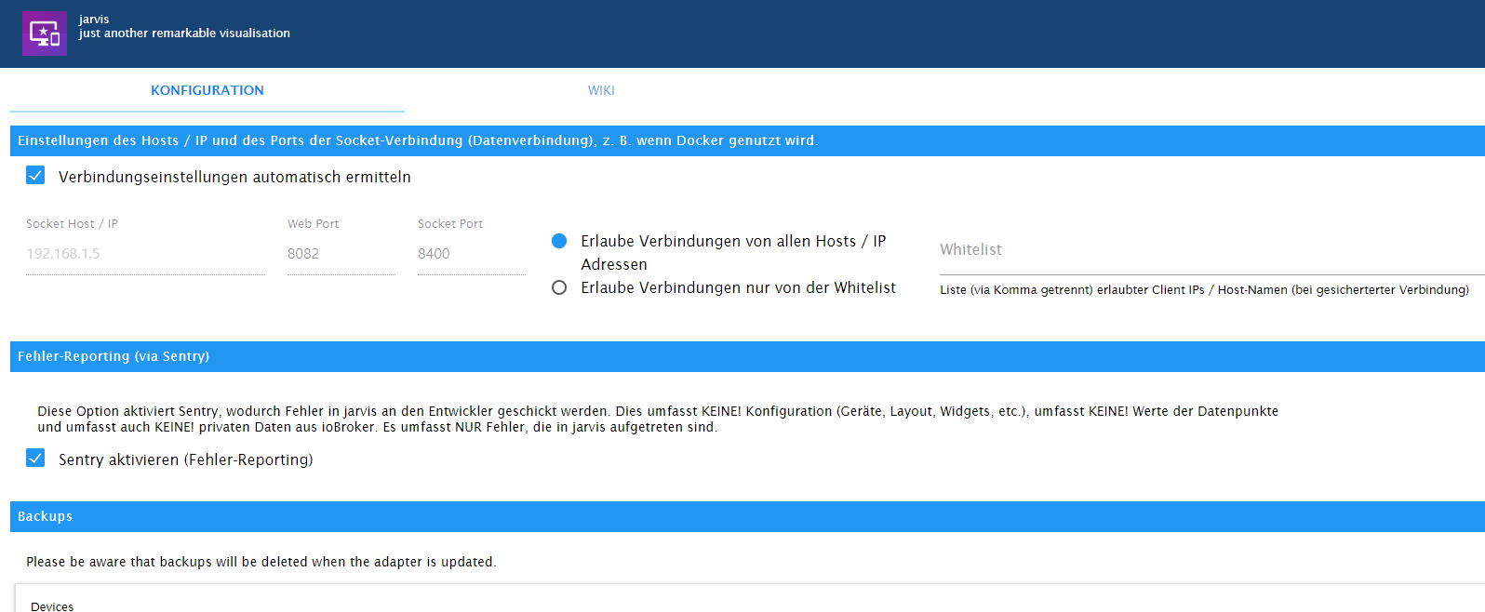The image size is (1485, 612).
Task: Click the jarvis adapter logo icon
Action: pos(45,33)
